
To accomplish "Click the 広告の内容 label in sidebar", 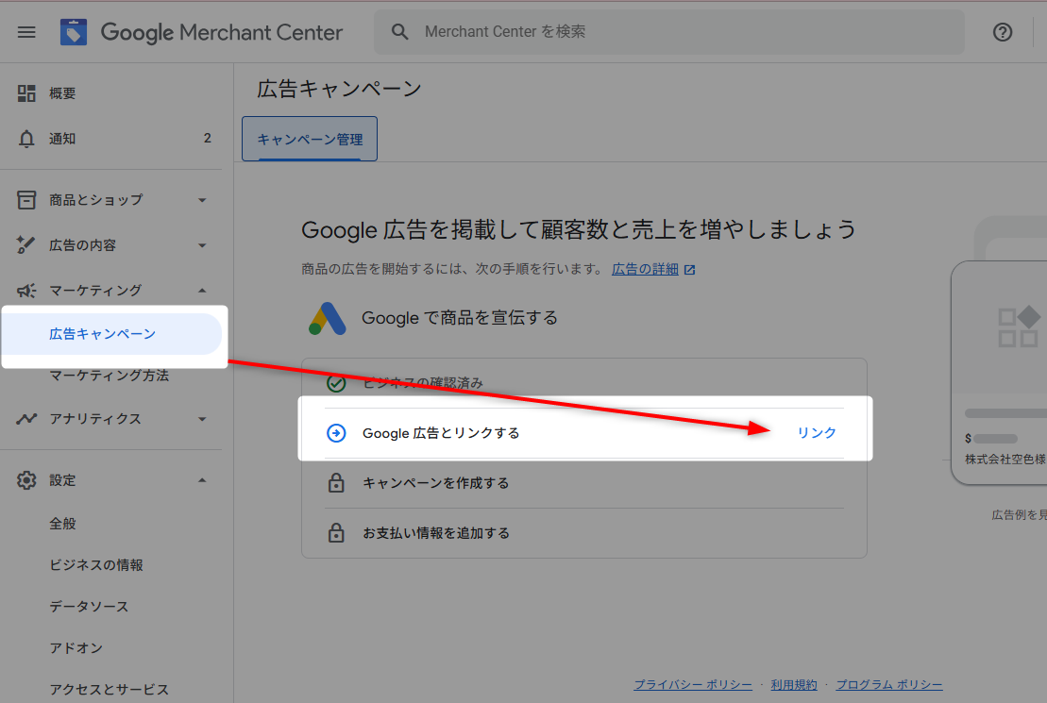I will coord(82,245).
